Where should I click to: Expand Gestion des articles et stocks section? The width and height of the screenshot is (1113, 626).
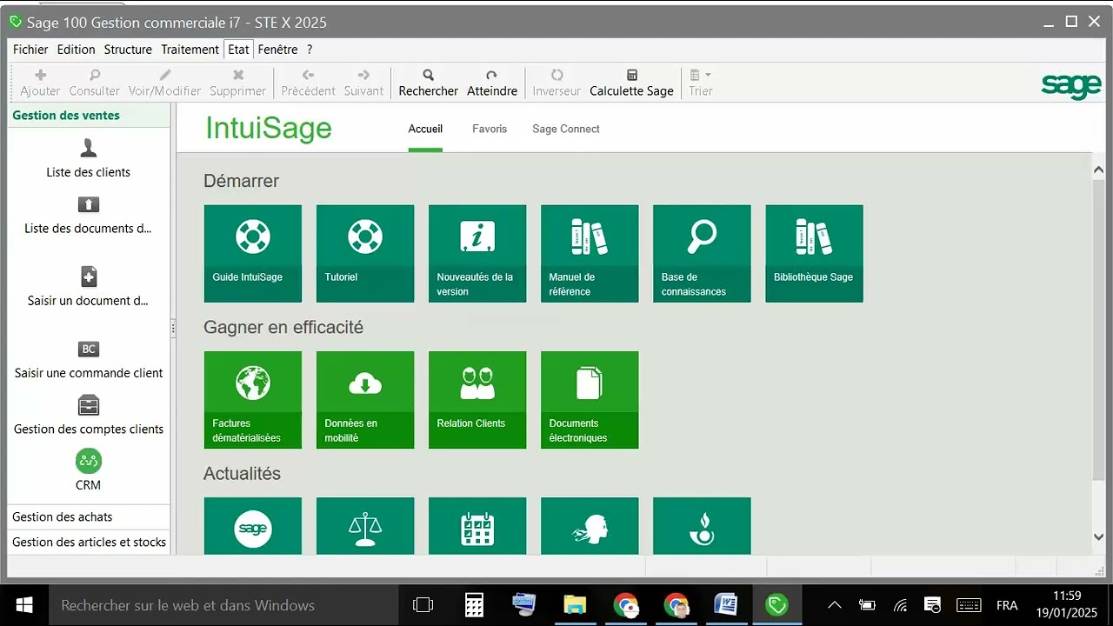click(89, 542)
